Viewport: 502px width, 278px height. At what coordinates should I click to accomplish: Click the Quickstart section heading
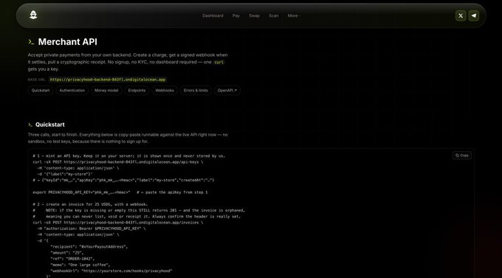tap(50, 125)
